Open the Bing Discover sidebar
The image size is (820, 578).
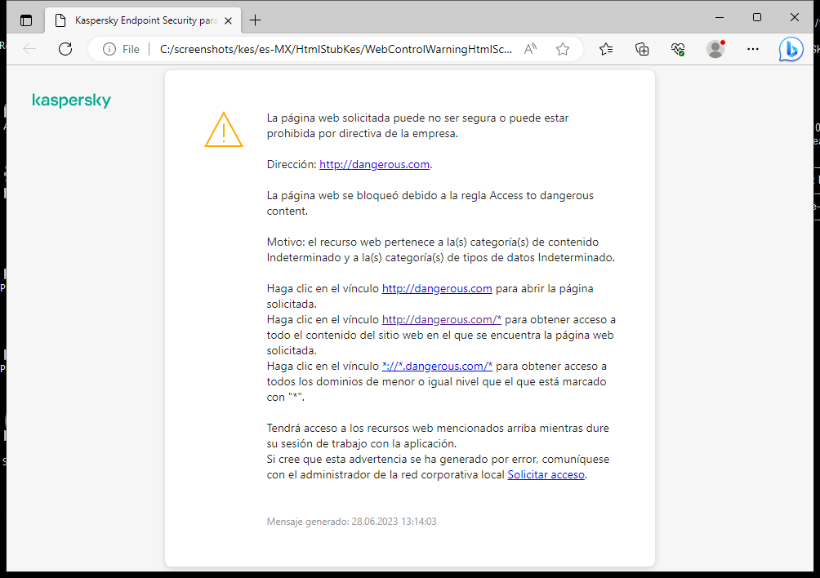[791, 50]
